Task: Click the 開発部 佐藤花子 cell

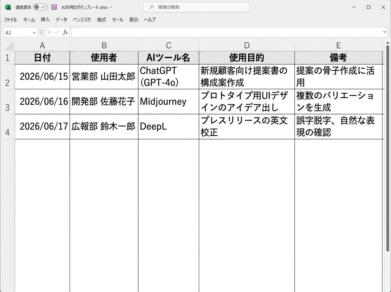Action: [x=104, y=102]
